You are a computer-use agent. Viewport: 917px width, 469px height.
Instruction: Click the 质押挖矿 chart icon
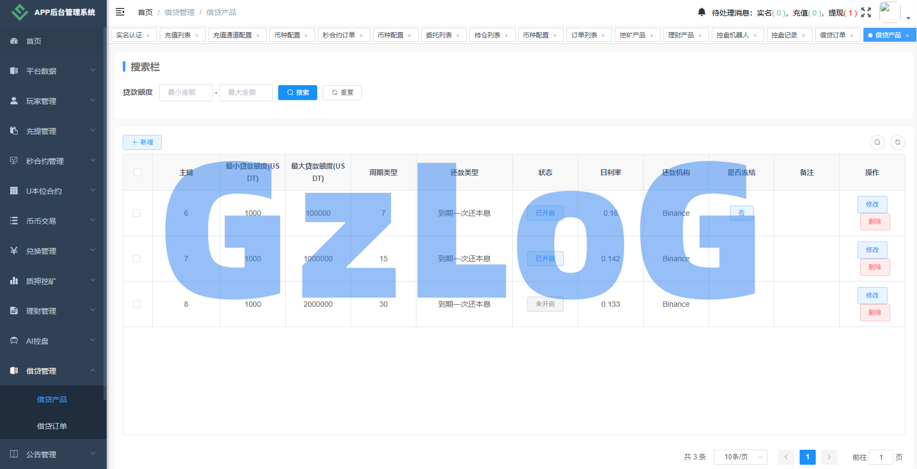[14, 281]
